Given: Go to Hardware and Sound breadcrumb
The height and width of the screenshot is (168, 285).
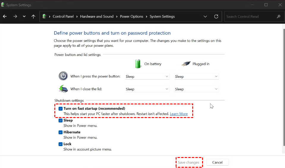Looking at the screenshot, I should [97, 17].
